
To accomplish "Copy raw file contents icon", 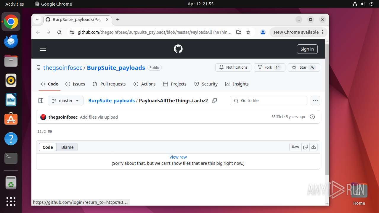I will (306, 147).
